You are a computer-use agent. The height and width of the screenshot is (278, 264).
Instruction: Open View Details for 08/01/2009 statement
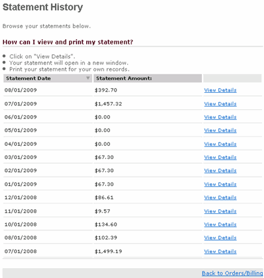click(x=220, y=90)
